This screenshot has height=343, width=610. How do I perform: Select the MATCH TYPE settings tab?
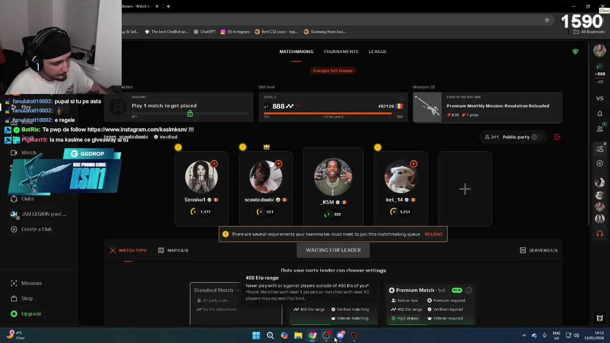[x=128, y=250]
